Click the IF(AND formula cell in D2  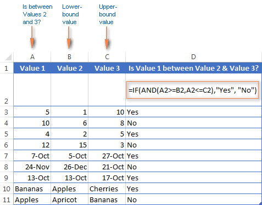[x=193, y=90]
